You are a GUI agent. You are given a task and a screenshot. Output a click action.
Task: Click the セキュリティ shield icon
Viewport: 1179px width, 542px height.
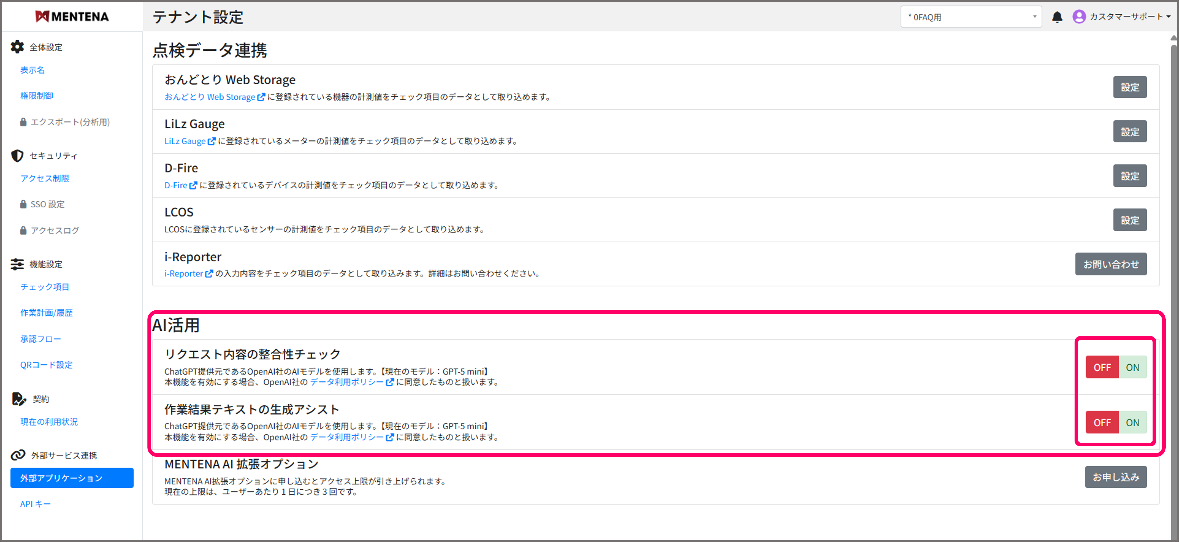(17, 156)
